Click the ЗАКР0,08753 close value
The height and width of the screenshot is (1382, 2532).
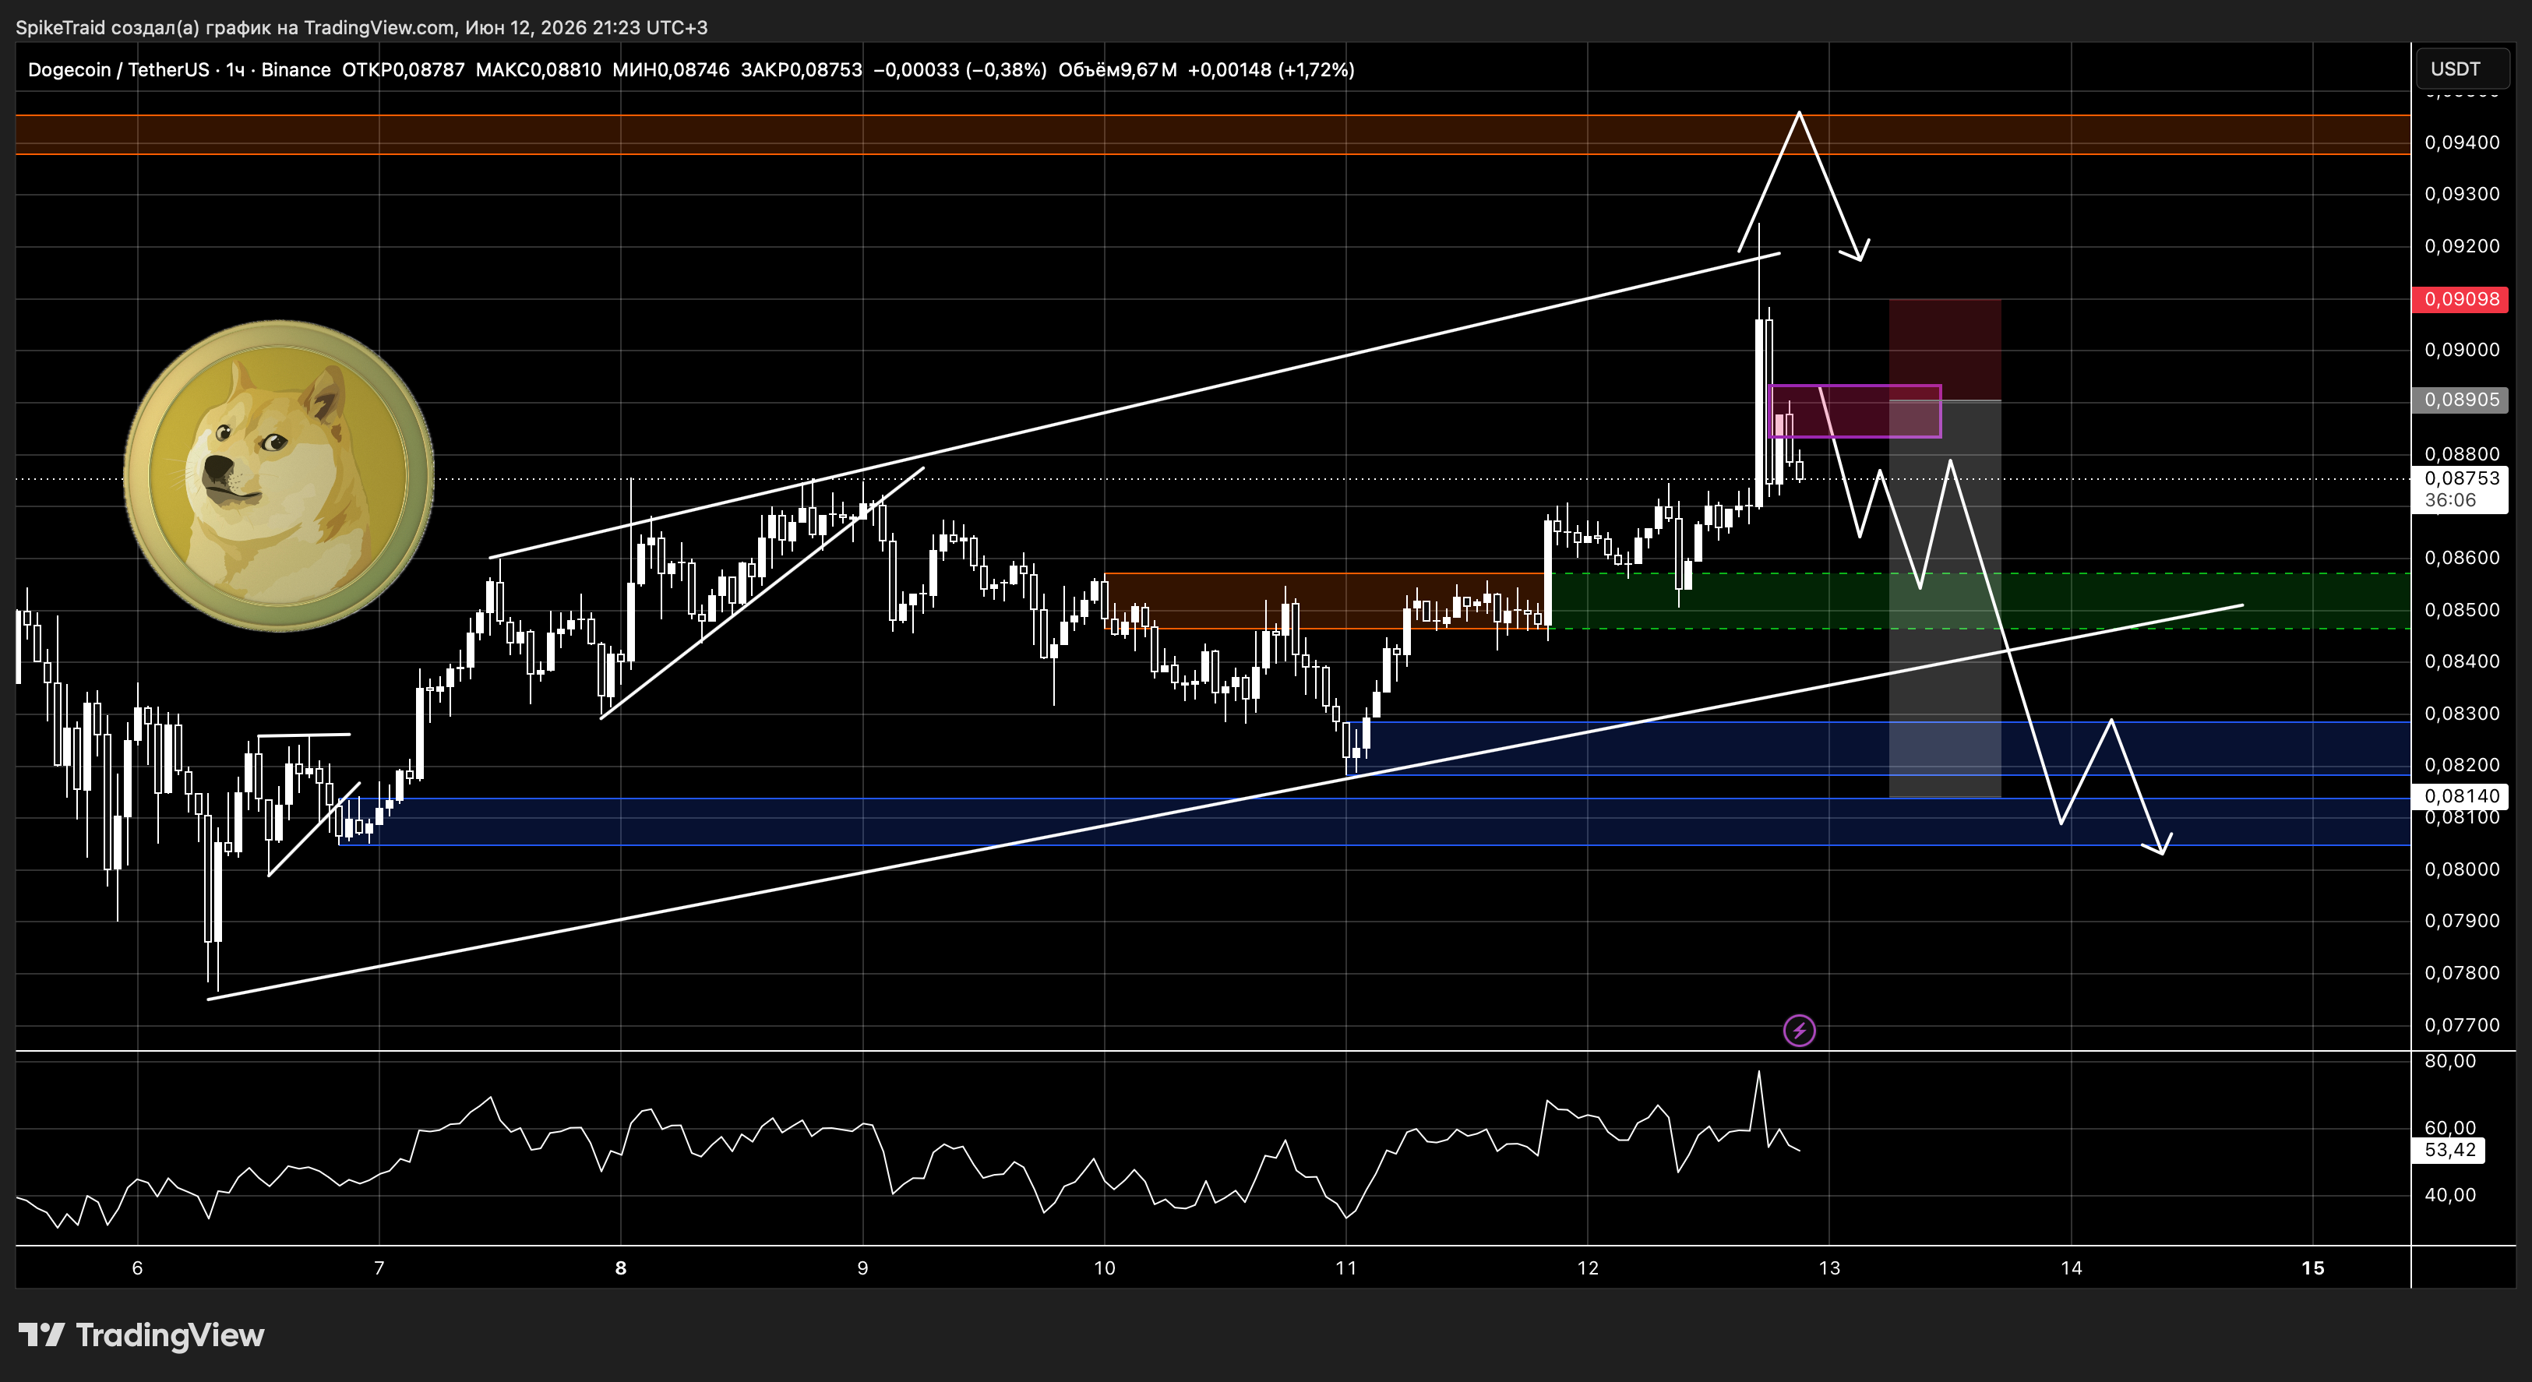801,70
